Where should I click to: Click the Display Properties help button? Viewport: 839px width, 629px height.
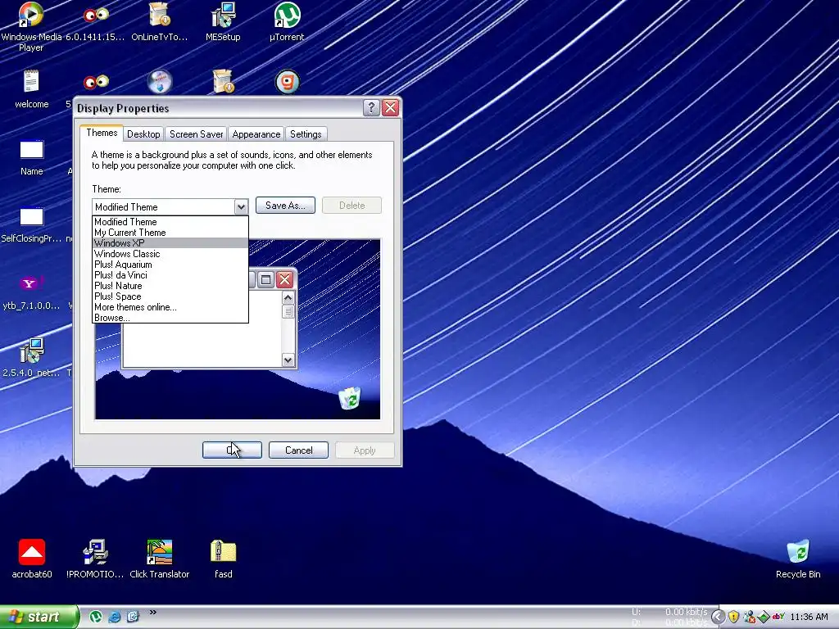pyautogui.click(x=371, y=107)
